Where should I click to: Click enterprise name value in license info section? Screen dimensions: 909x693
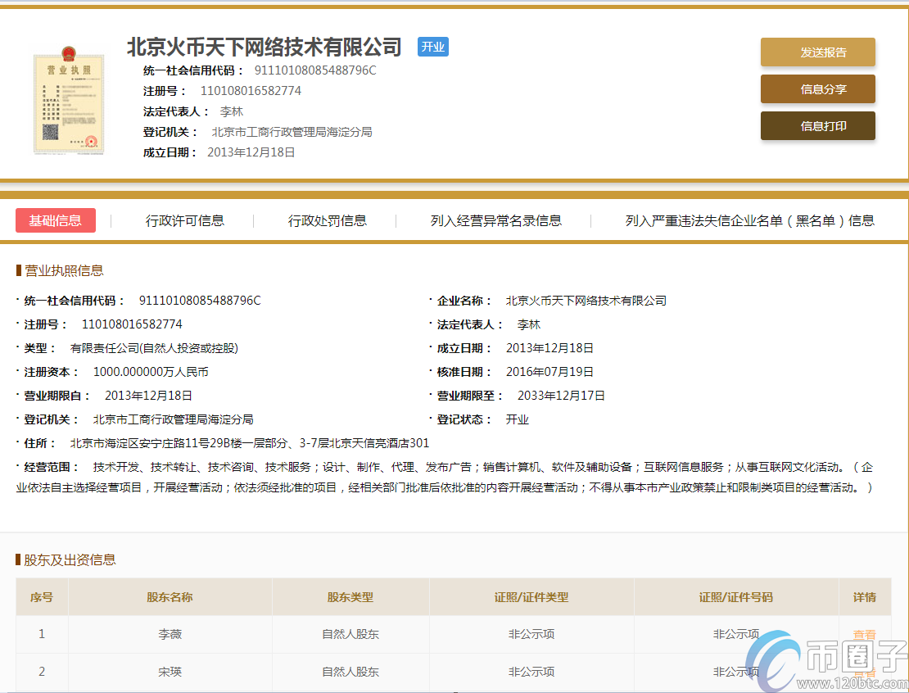586,301
